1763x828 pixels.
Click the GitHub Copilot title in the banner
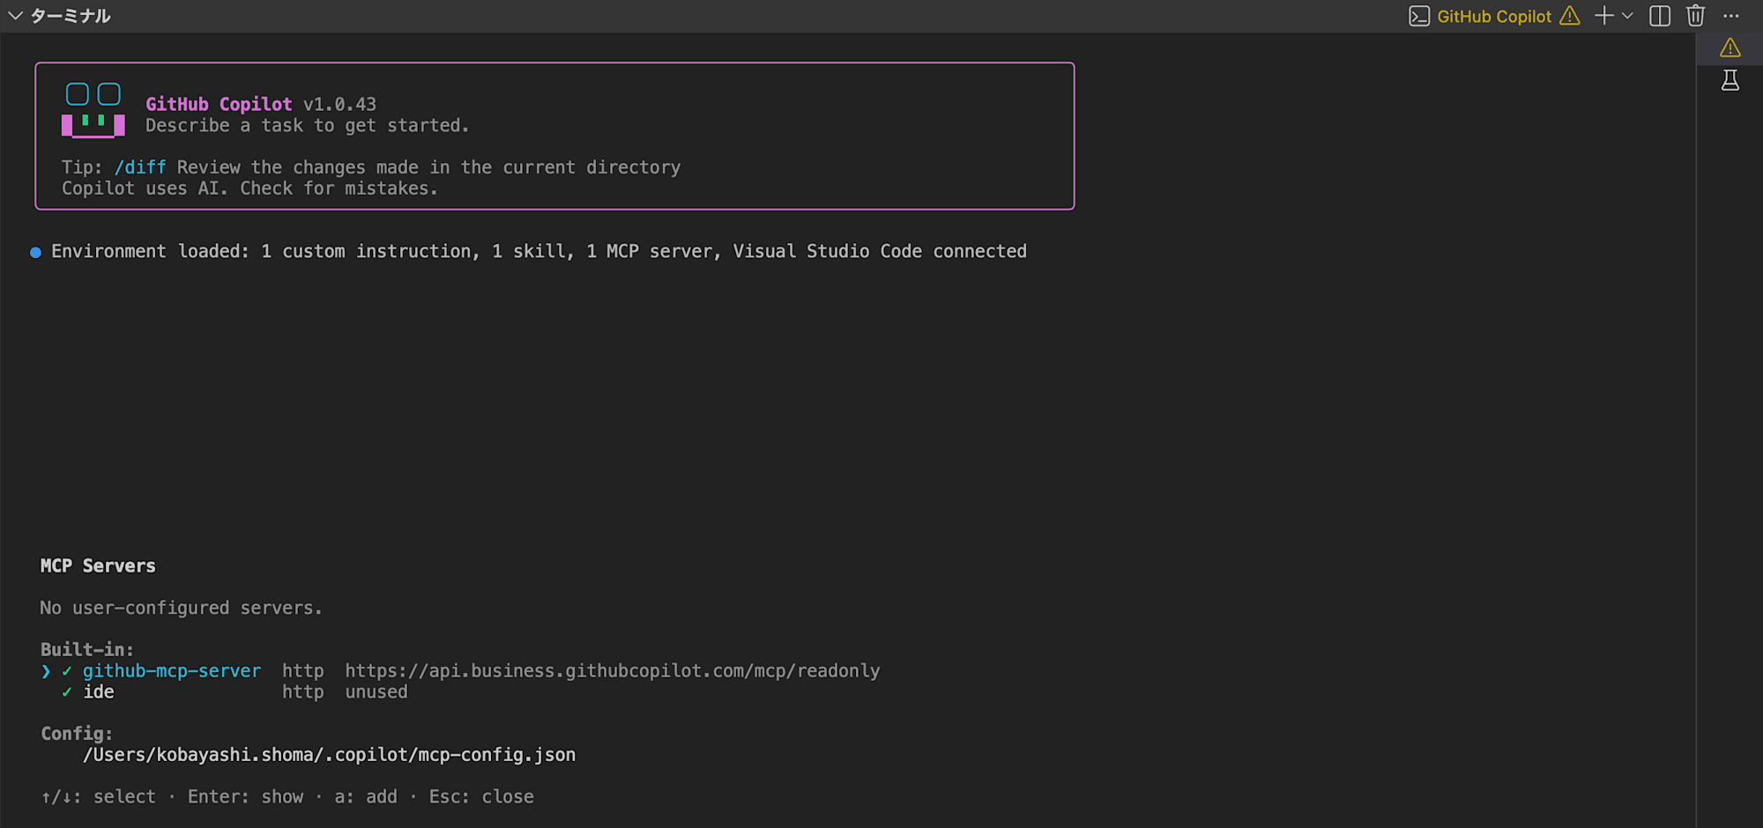pyautogui.click(x=219, y=104)
